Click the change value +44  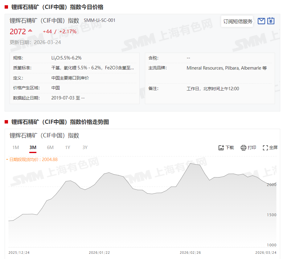pyautogui.click(x=47, y=31)
